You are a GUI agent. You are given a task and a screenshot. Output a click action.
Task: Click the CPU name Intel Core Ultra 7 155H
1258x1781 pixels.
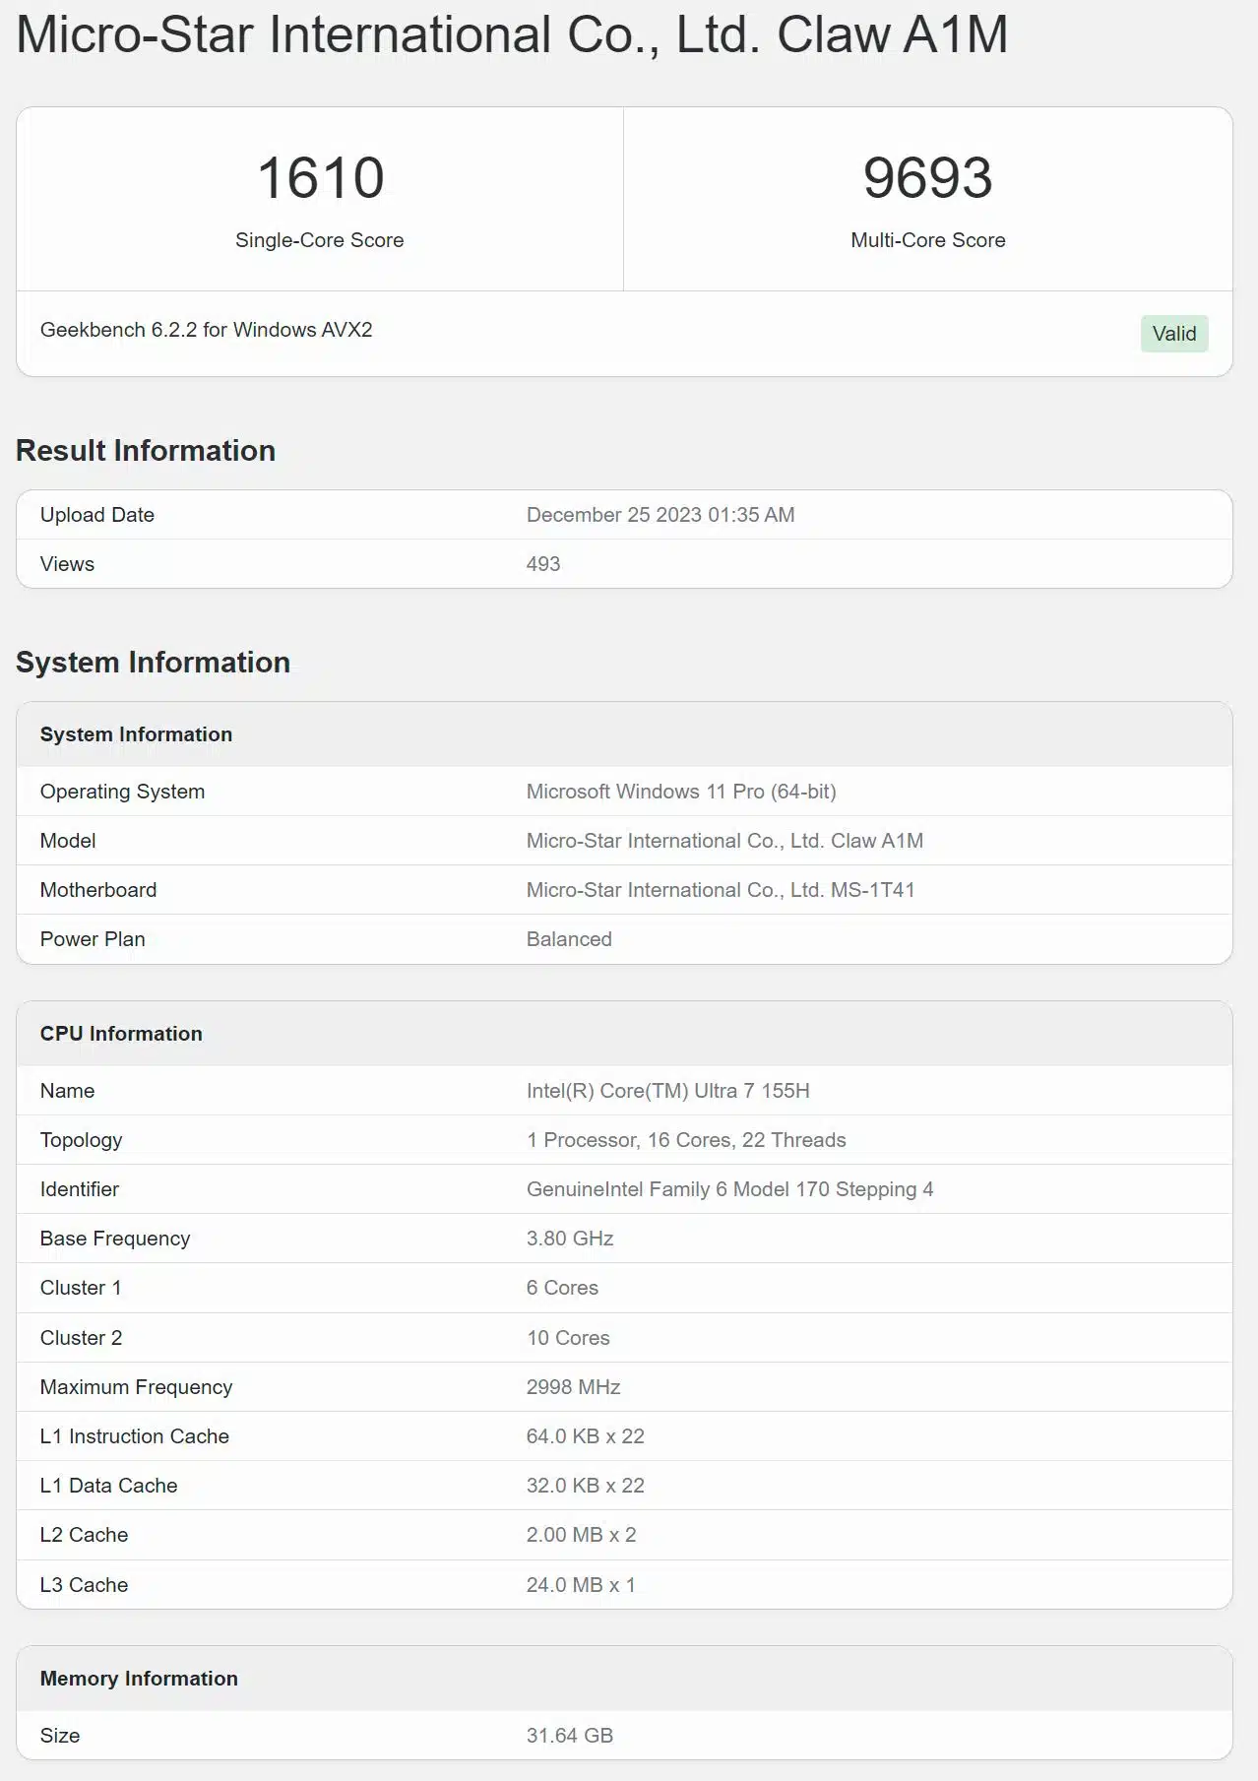668,1091
